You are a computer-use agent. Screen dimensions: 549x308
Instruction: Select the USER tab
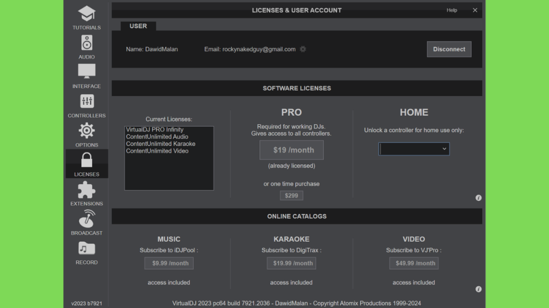click(x=138, y=26)
